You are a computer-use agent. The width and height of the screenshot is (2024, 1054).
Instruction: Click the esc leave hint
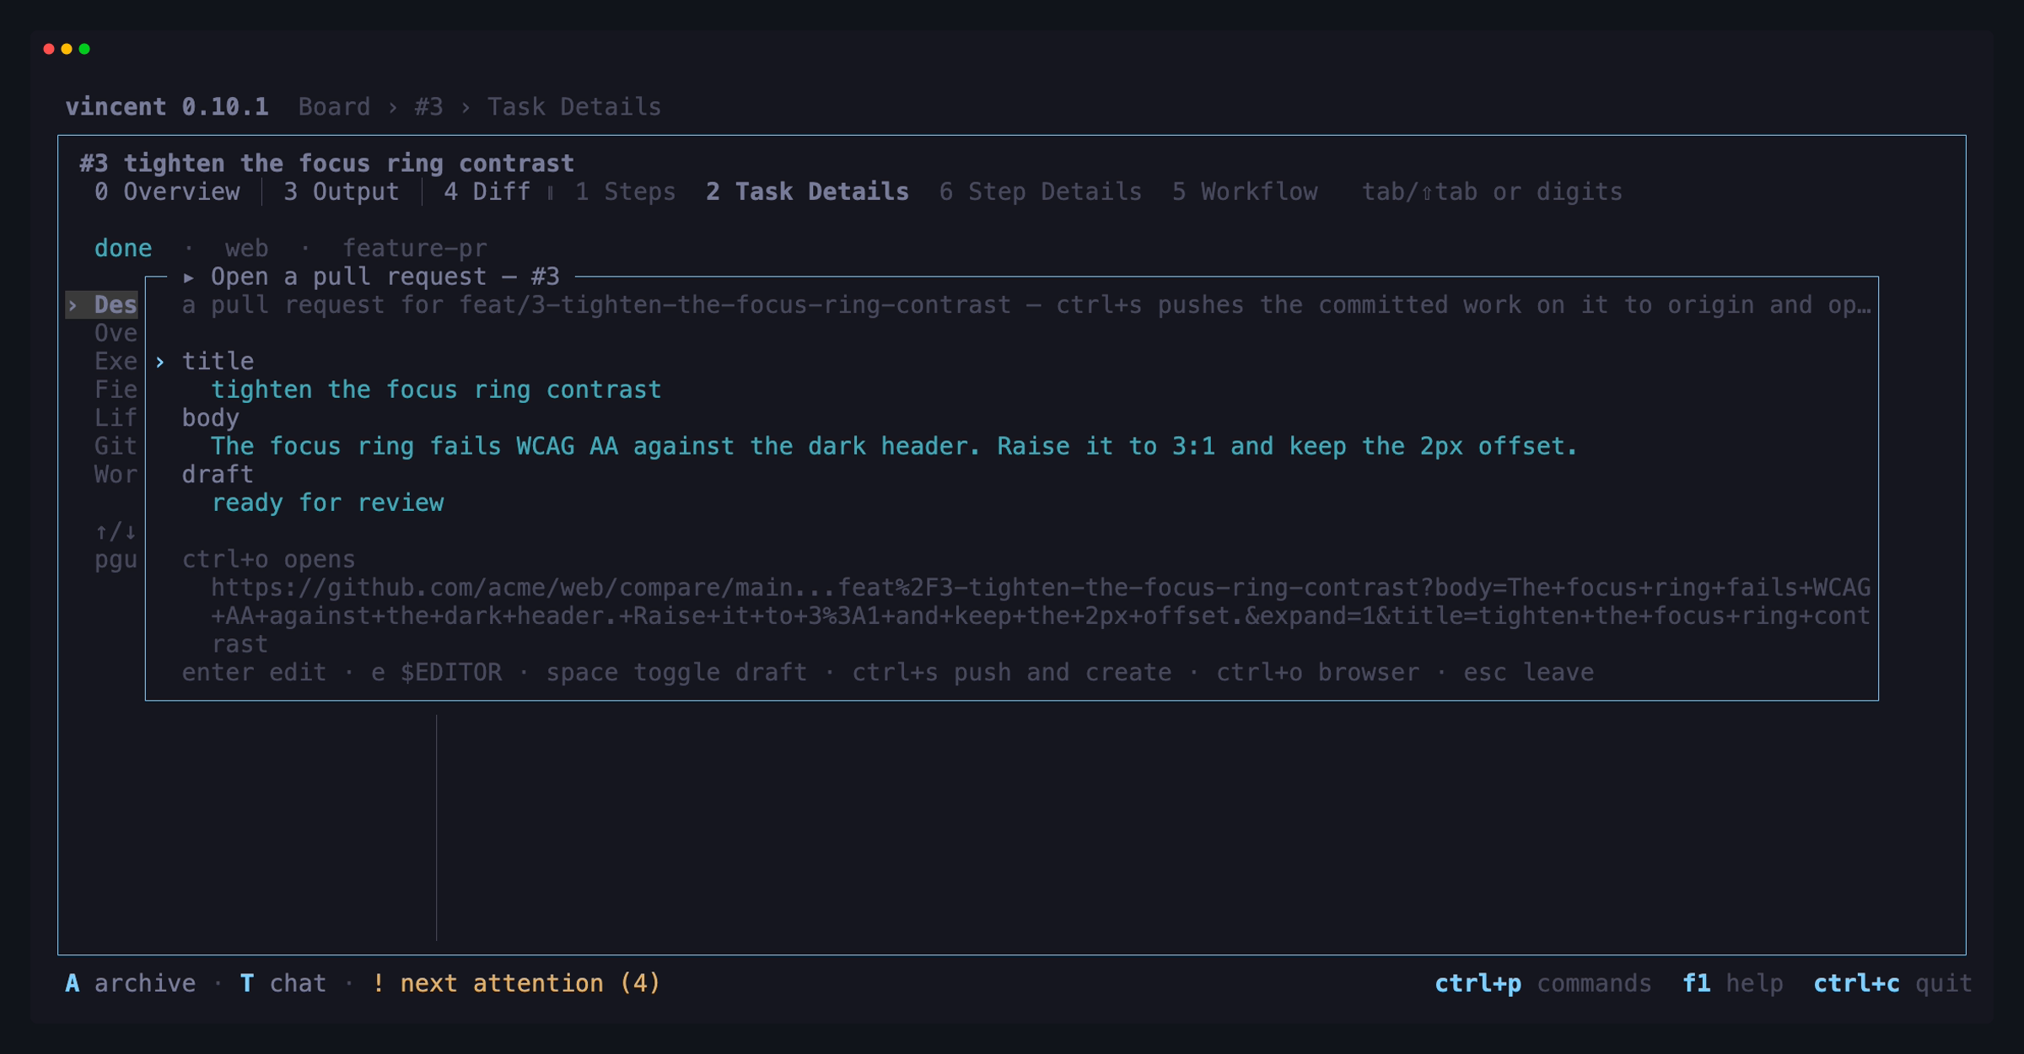tap(1528, 673)
